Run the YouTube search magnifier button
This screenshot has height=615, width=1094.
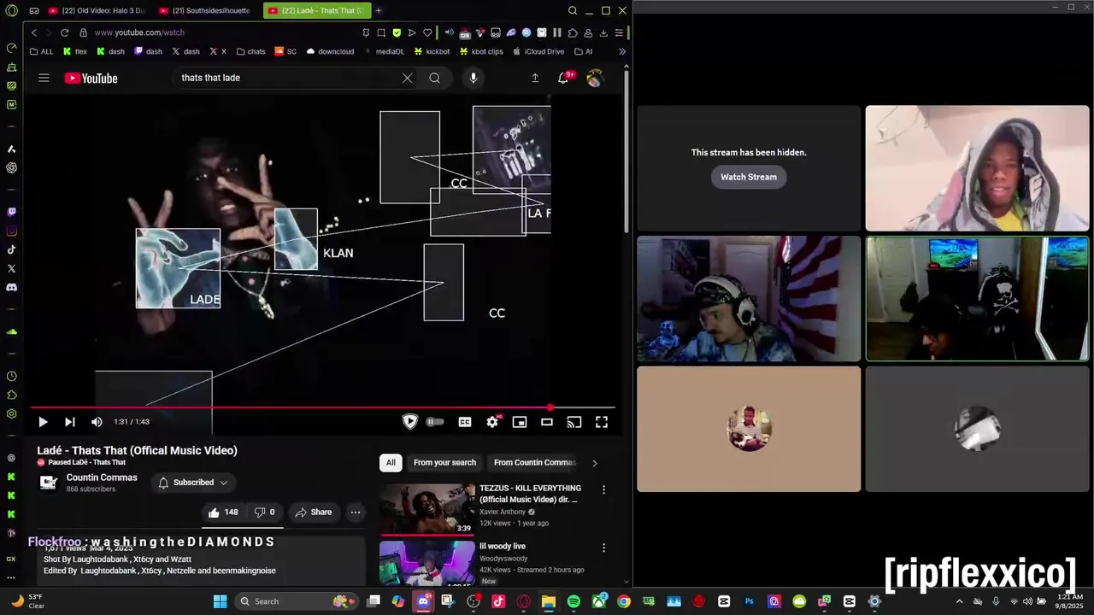click(434, 78)
